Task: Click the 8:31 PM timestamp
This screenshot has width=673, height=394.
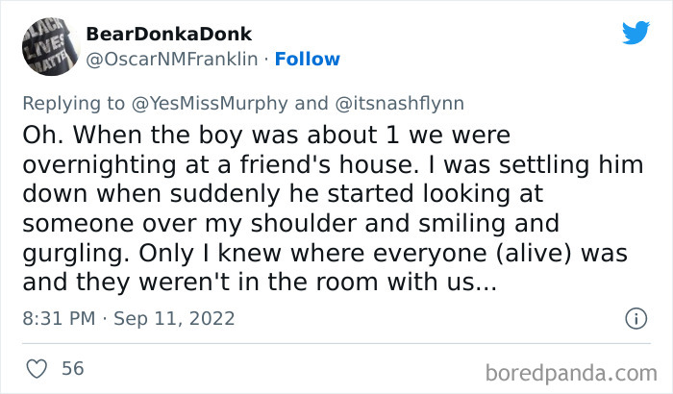Action: click(x=59, y=318)
